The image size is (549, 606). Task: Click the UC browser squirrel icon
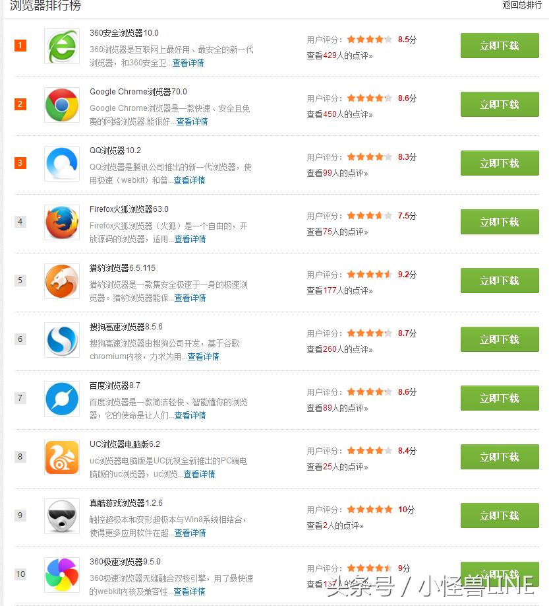(62, 457)
